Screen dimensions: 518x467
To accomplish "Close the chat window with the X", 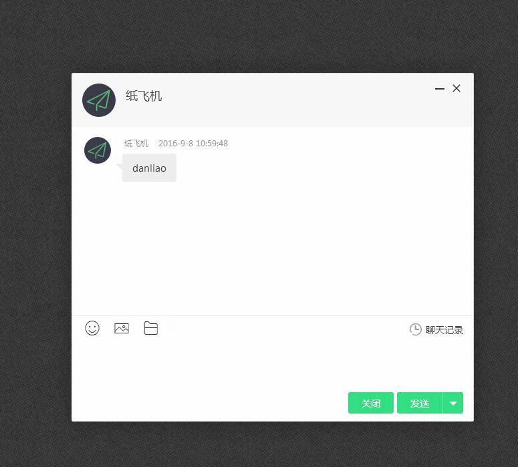I will click(x=457, y=88).
